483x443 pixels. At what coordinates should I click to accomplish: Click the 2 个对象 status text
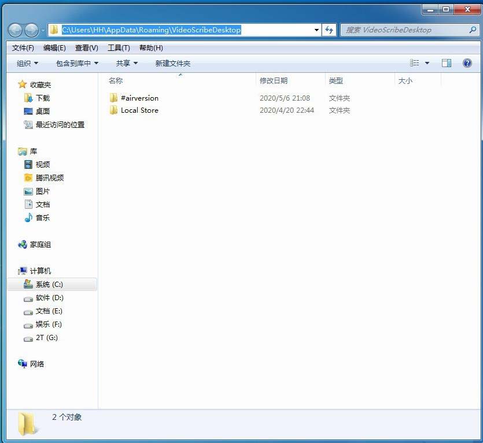coord(67,417)
